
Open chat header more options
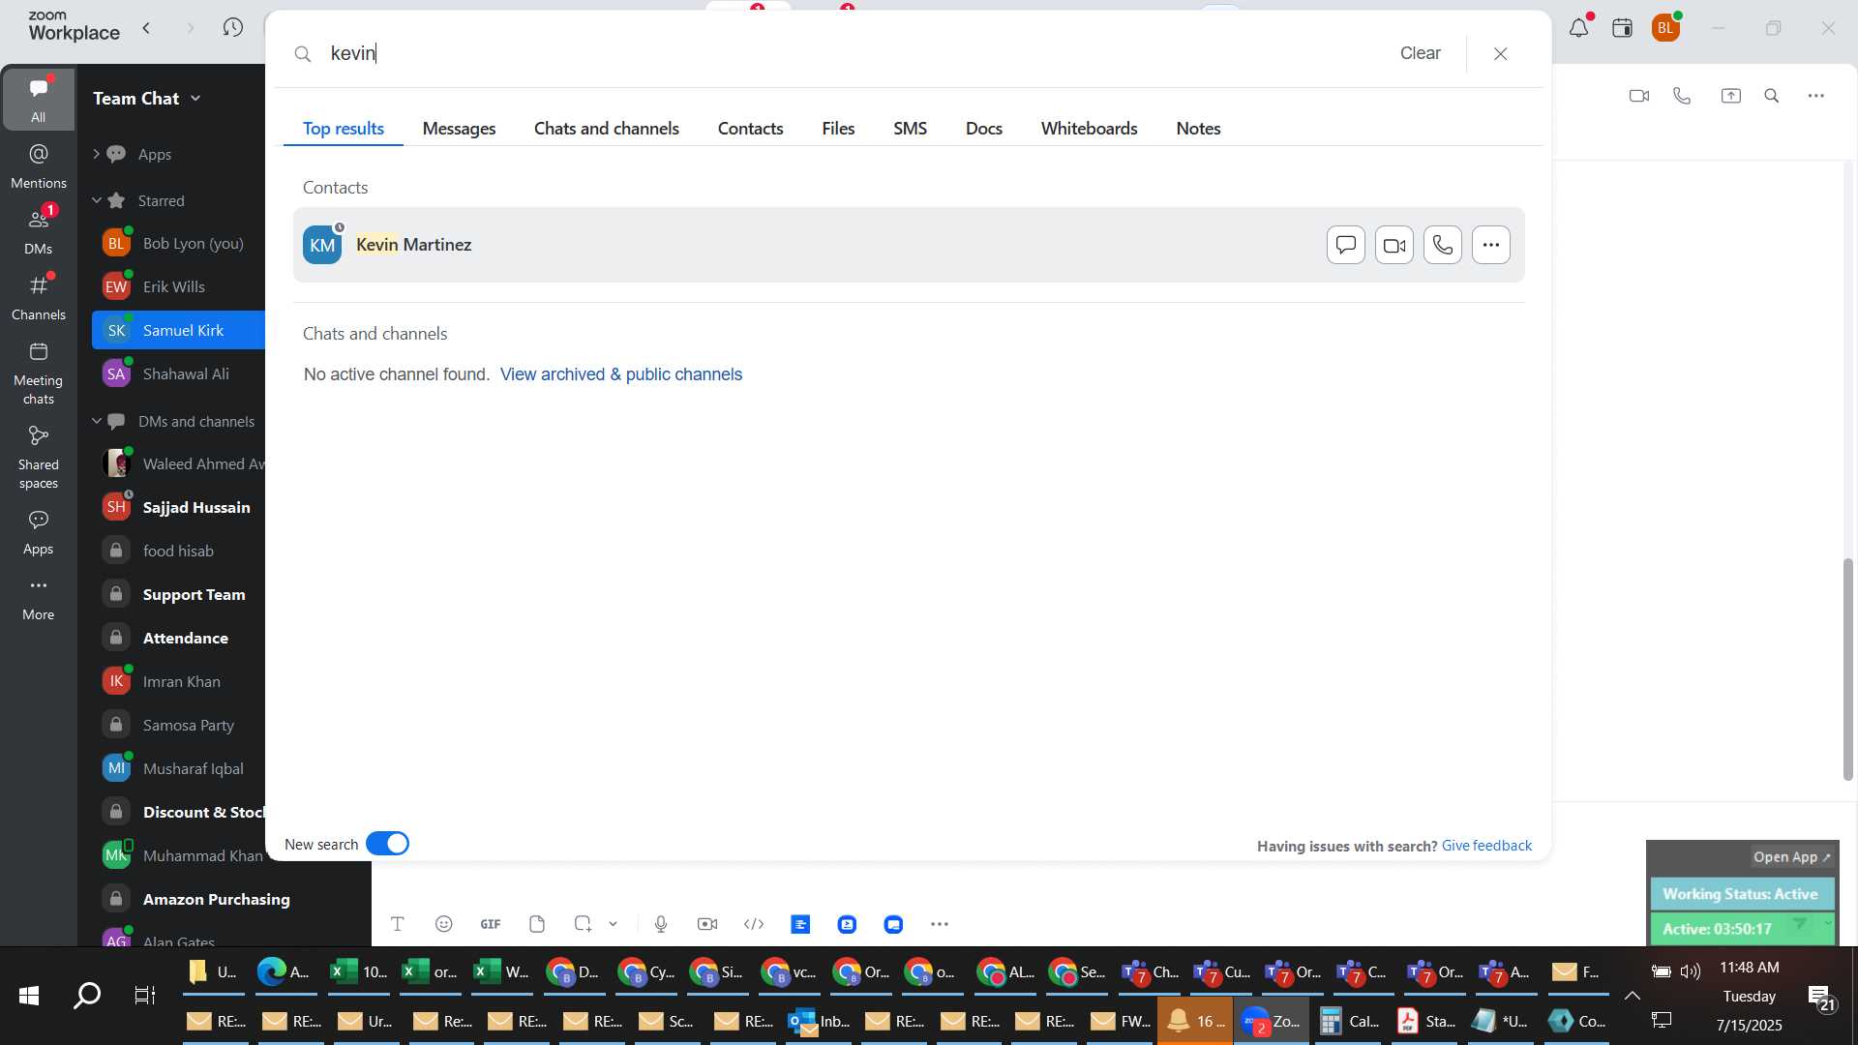(x=1816, y=96)
